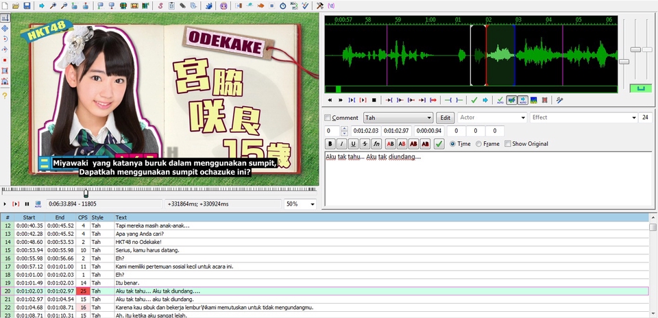Select row 17 'Kami memiliki pertemuan sosial'
Screen dimensions: 658x318
click(324, 267)
